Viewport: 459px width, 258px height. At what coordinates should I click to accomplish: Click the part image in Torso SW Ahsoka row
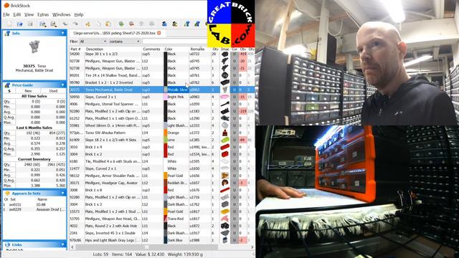point(224,133)
